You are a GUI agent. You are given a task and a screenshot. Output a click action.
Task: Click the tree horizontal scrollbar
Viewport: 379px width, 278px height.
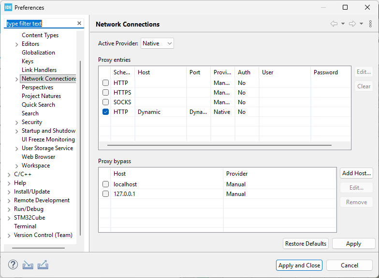(39, 248)
